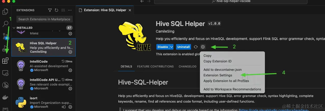The width and height of the screenshot is (325, 111).
Task: Open gear menu for Hive SQL Helper list item
Action: point(70,52)
